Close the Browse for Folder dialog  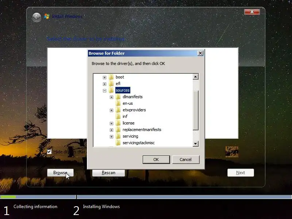coord(200,53)
